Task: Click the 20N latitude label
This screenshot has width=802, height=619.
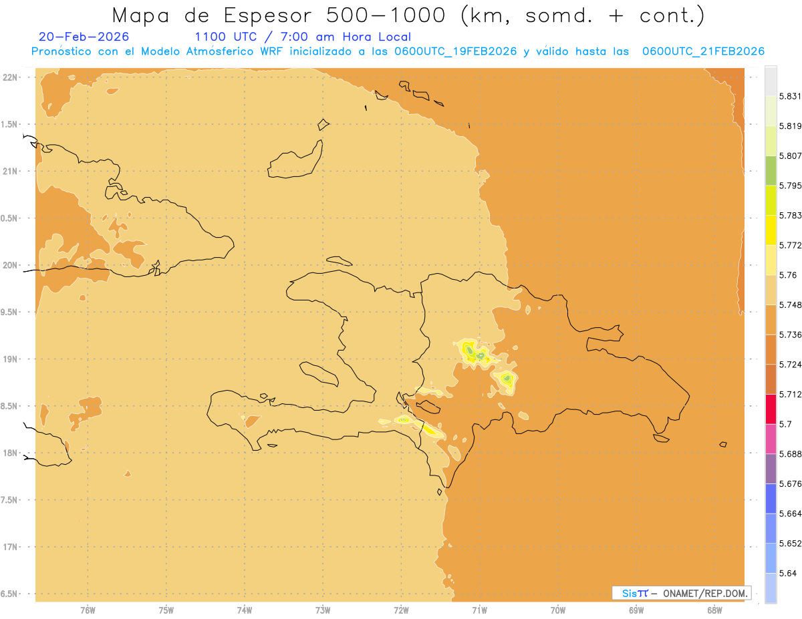Action: pos(11,265)
